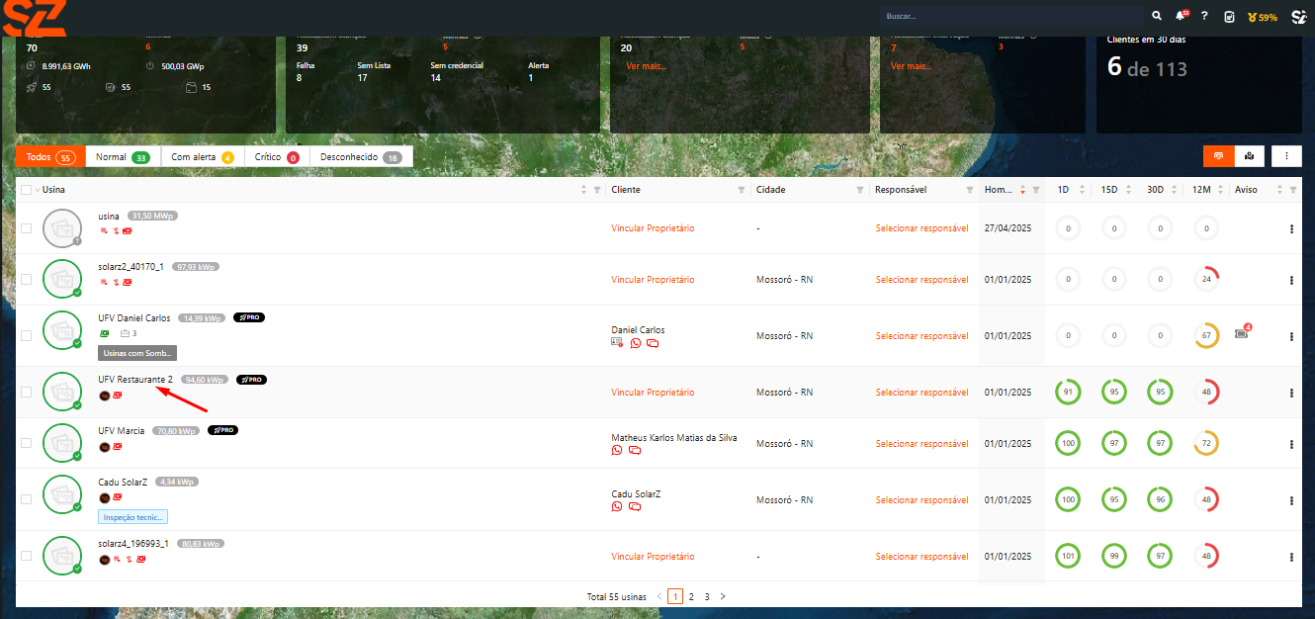Click the medal 59% score icon
This screenshot has width=1315, height=619.
coord(1263,17)
